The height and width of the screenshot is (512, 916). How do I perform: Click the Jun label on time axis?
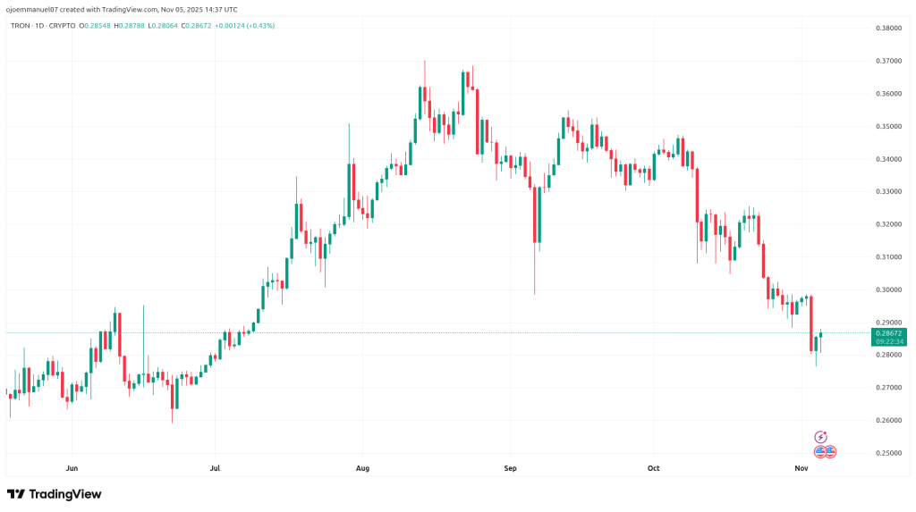pyautogui.click(x=72, y=467)
